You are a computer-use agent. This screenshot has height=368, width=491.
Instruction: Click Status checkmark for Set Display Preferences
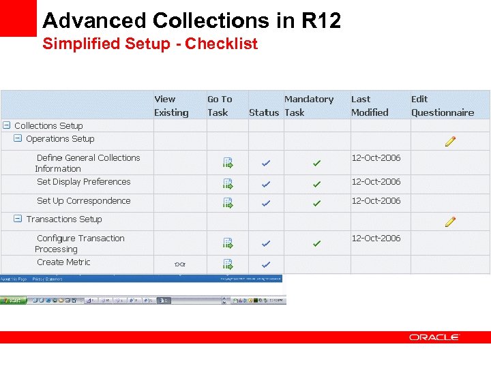tap(266, 184)
